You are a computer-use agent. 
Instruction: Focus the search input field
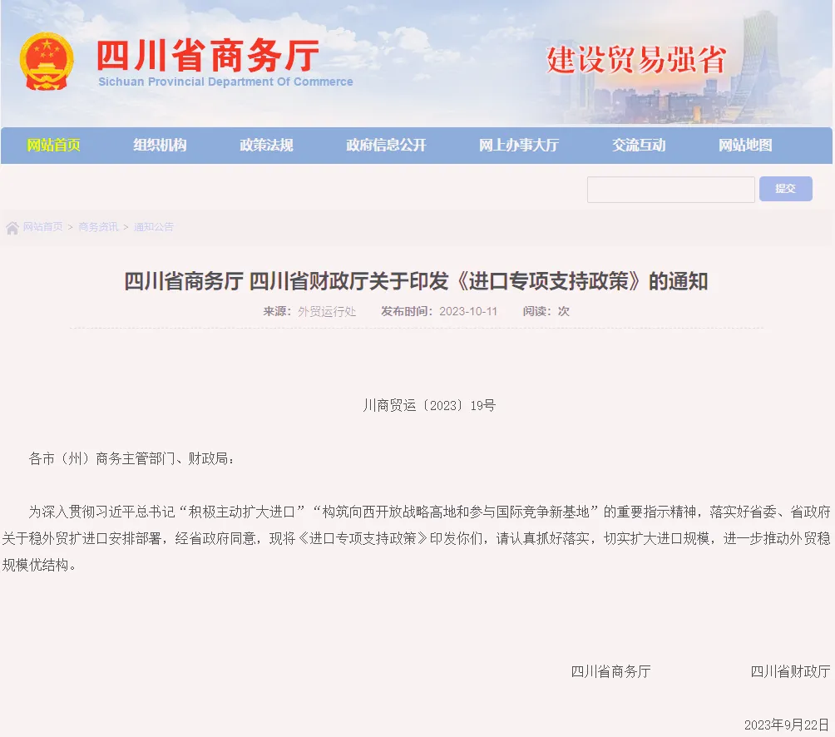(x=671, y=190)
